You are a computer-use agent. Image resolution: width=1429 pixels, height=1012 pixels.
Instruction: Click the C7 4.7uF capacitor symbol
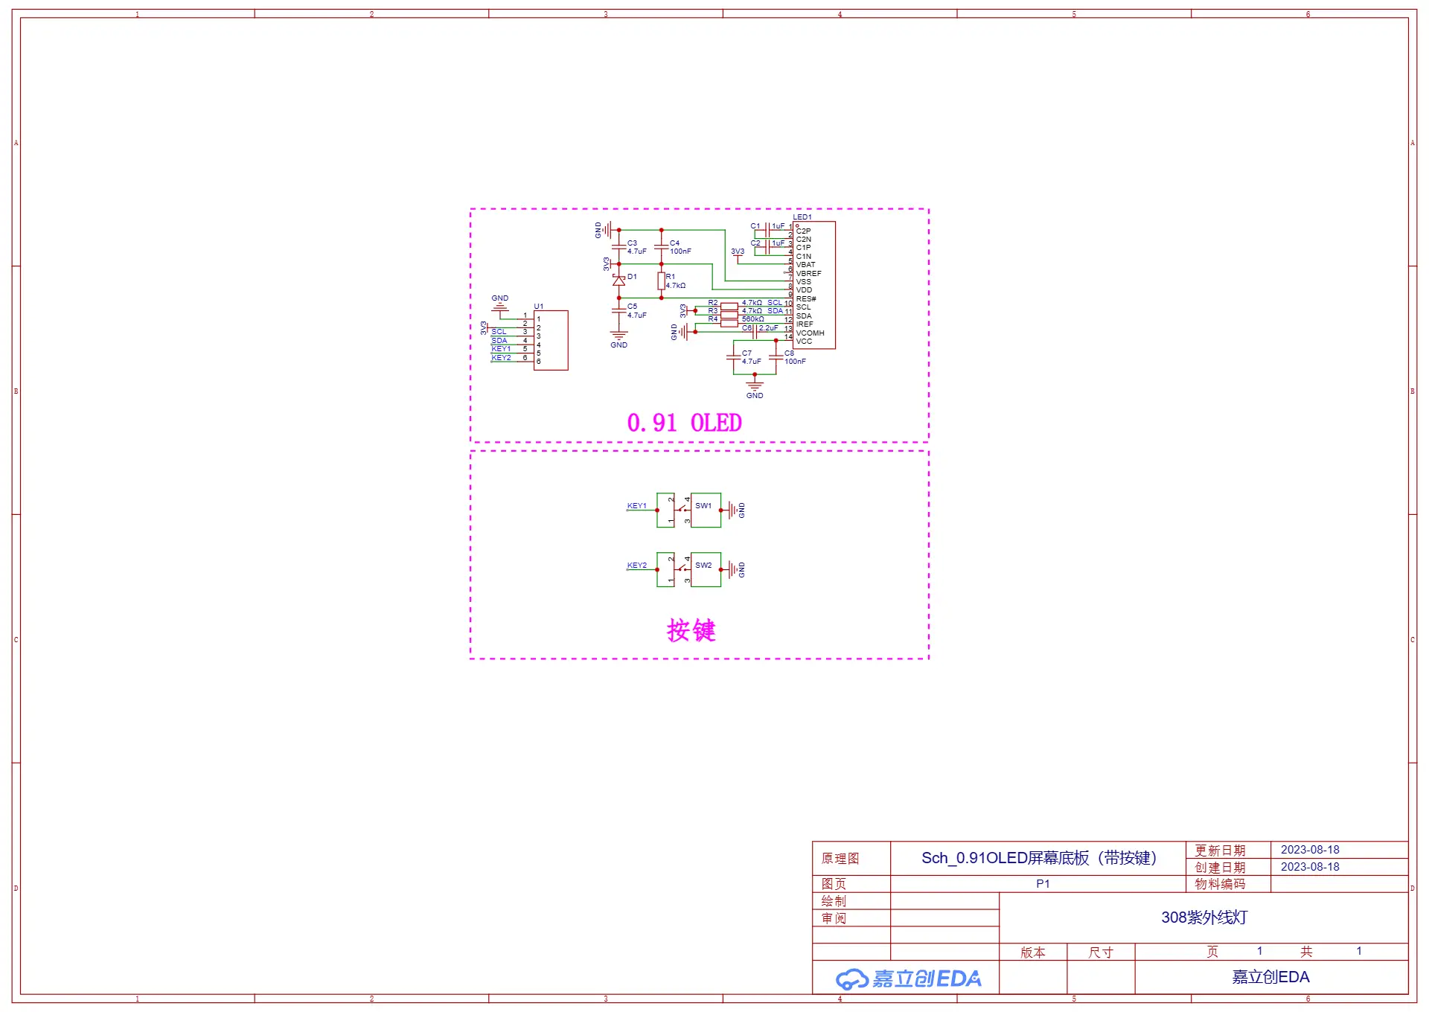734,357
